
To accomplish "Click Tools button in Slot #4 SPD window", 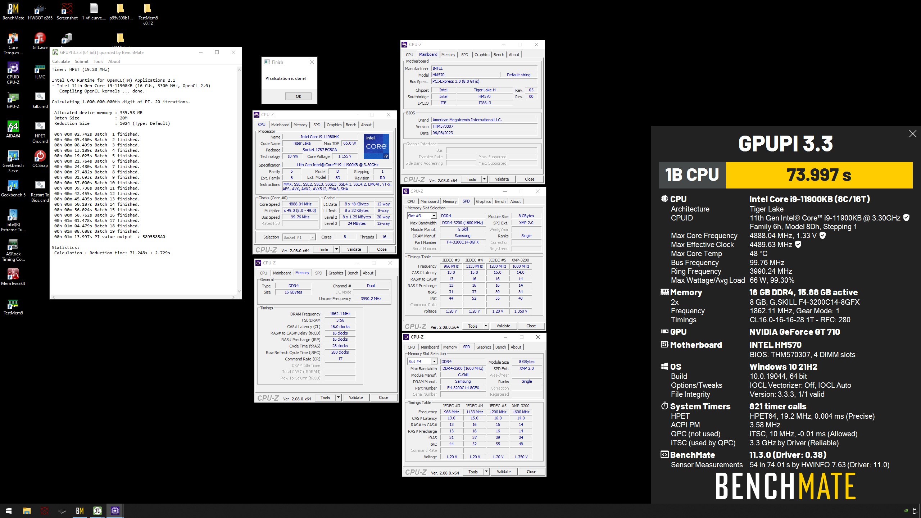I will coord(473,472).
